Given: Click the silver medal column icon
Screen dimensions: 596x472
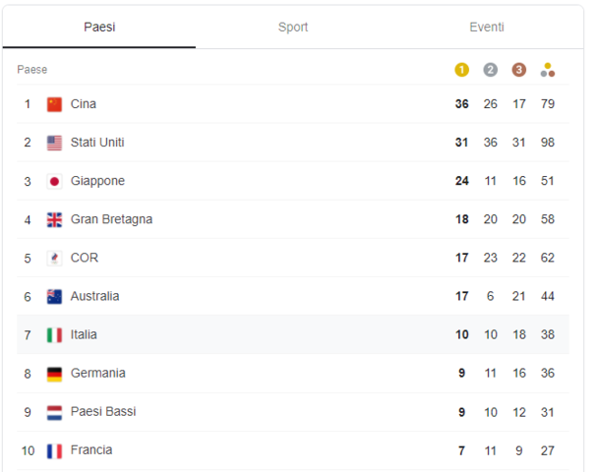Looking at the screenshot, I should (x=490, y=70).
